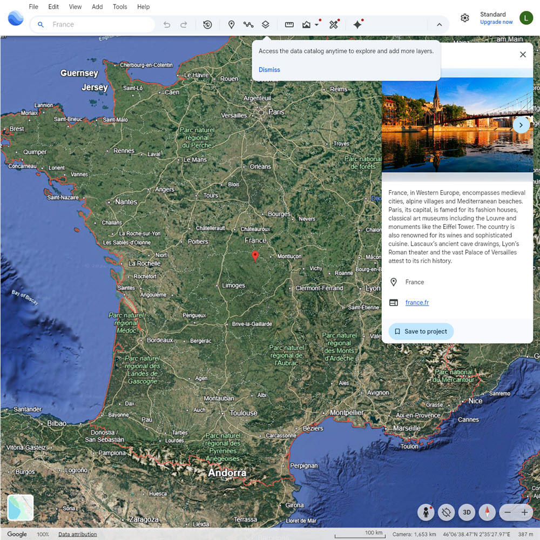Collapse the toolbar with chevron up
The height and width of the screenshot is (540, 540).
click(440, 24)
